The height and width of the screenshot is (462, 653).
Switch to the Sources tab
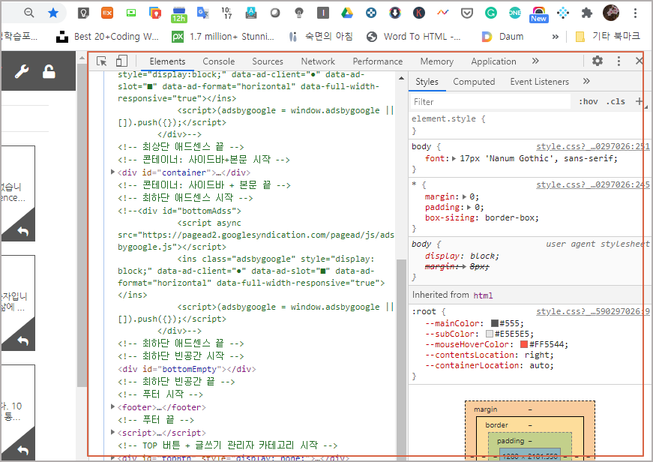268,61
